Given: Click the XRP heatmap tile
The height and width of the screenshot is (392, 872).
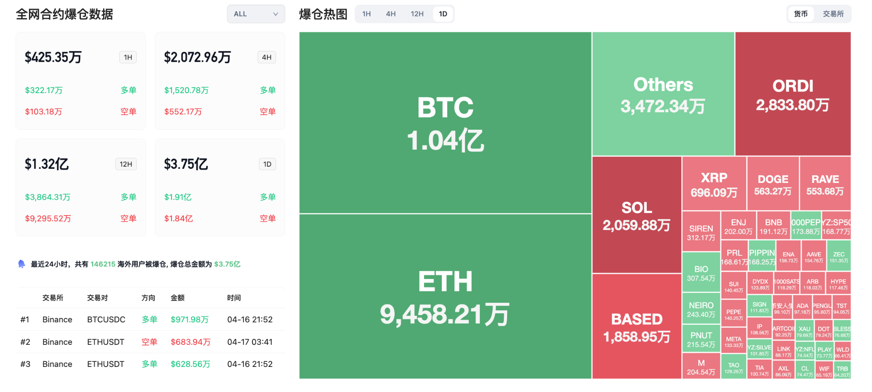Looking at the screenshot, I should click(x=714, y=184).
